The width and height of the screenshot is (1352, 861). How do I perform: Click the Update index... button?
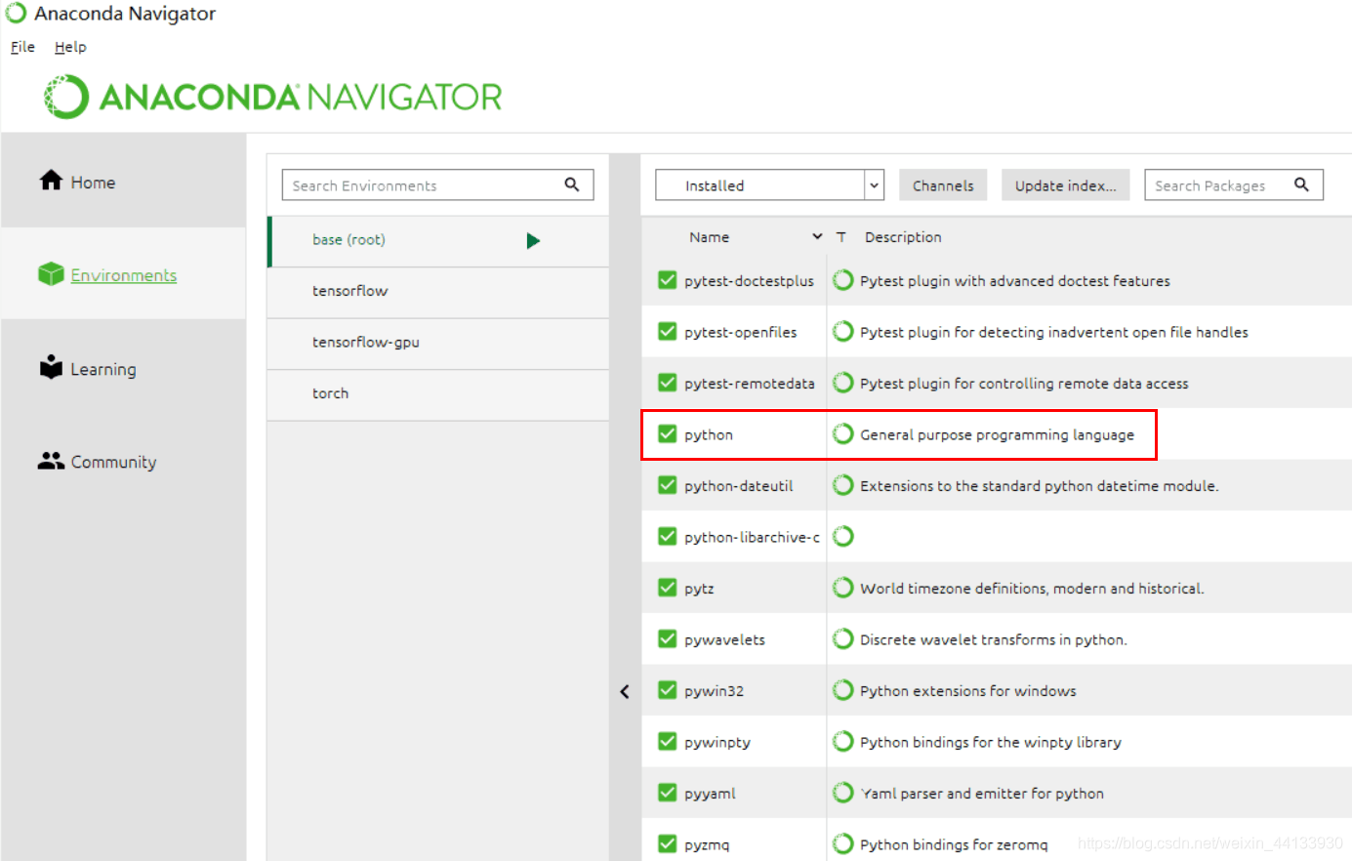pyautogui.click(x=1065, y=184)
